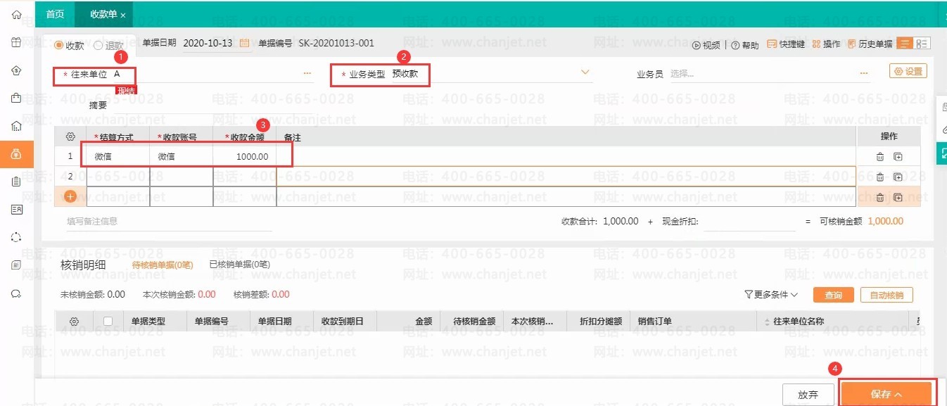
Task: Switch to the 收款单 tab
Action: point(103,14)
